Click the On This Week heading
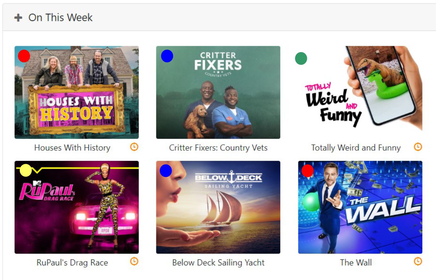Screen dimensions: 436x280 click(60, 17)
